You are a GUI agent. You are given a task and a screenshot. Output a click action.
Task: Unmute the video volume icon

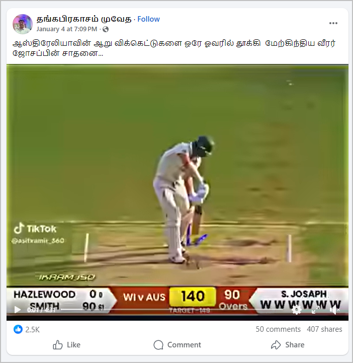coord(334,310)
